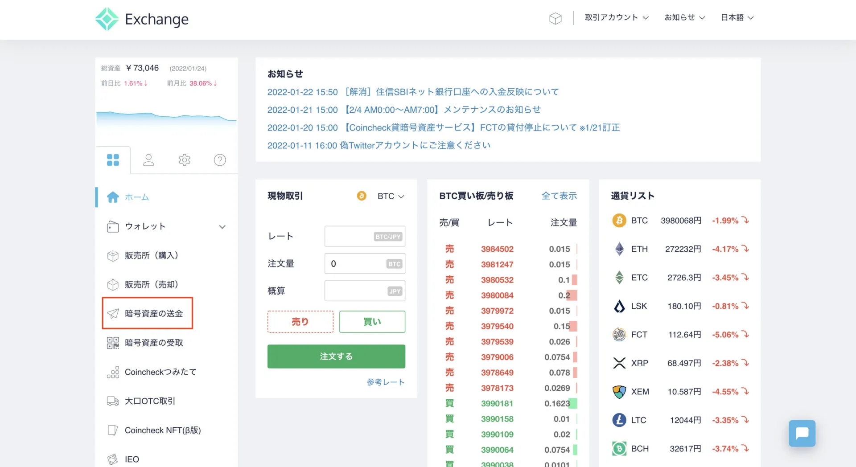This screenshot has width=856, height=467.
Task: Select the settings gear icon in sidebar
Action: coord(184,160)
